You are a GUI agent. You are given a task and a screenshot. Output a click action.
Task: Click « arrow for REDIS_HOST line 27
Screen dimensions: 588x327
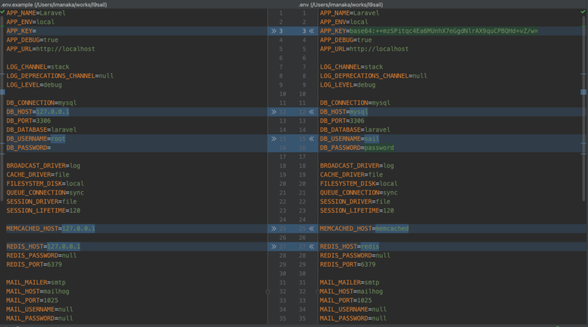point(312,247)
